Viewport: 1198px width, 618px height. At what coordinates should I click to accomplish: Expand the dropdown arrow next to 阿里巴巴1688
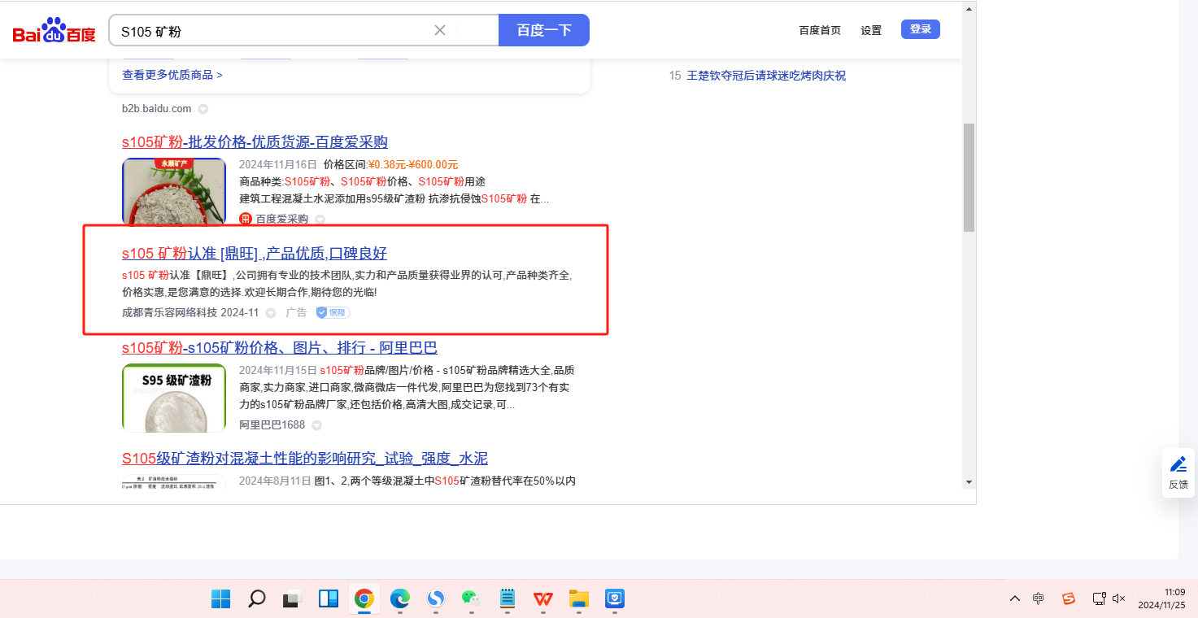tap(316, 425)
